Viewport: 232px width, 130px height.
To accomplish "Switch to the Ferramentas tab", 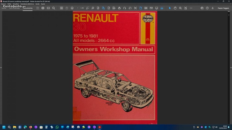I will (x=14, y=8).
